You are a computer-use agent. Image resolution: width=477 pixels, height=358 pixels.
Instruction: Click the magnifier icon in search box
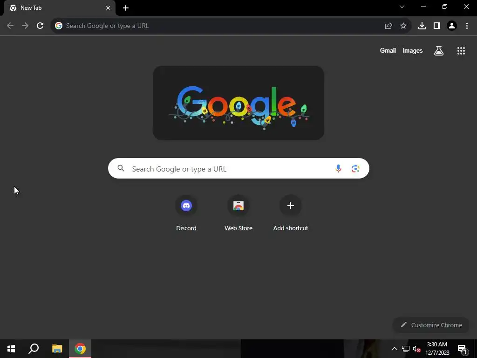pos(121,168)
